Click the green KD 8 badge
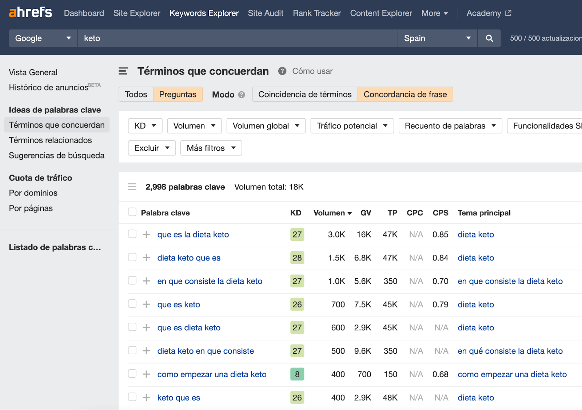The height and width of the screenshot is (410, 582). [x=297, y=374]
